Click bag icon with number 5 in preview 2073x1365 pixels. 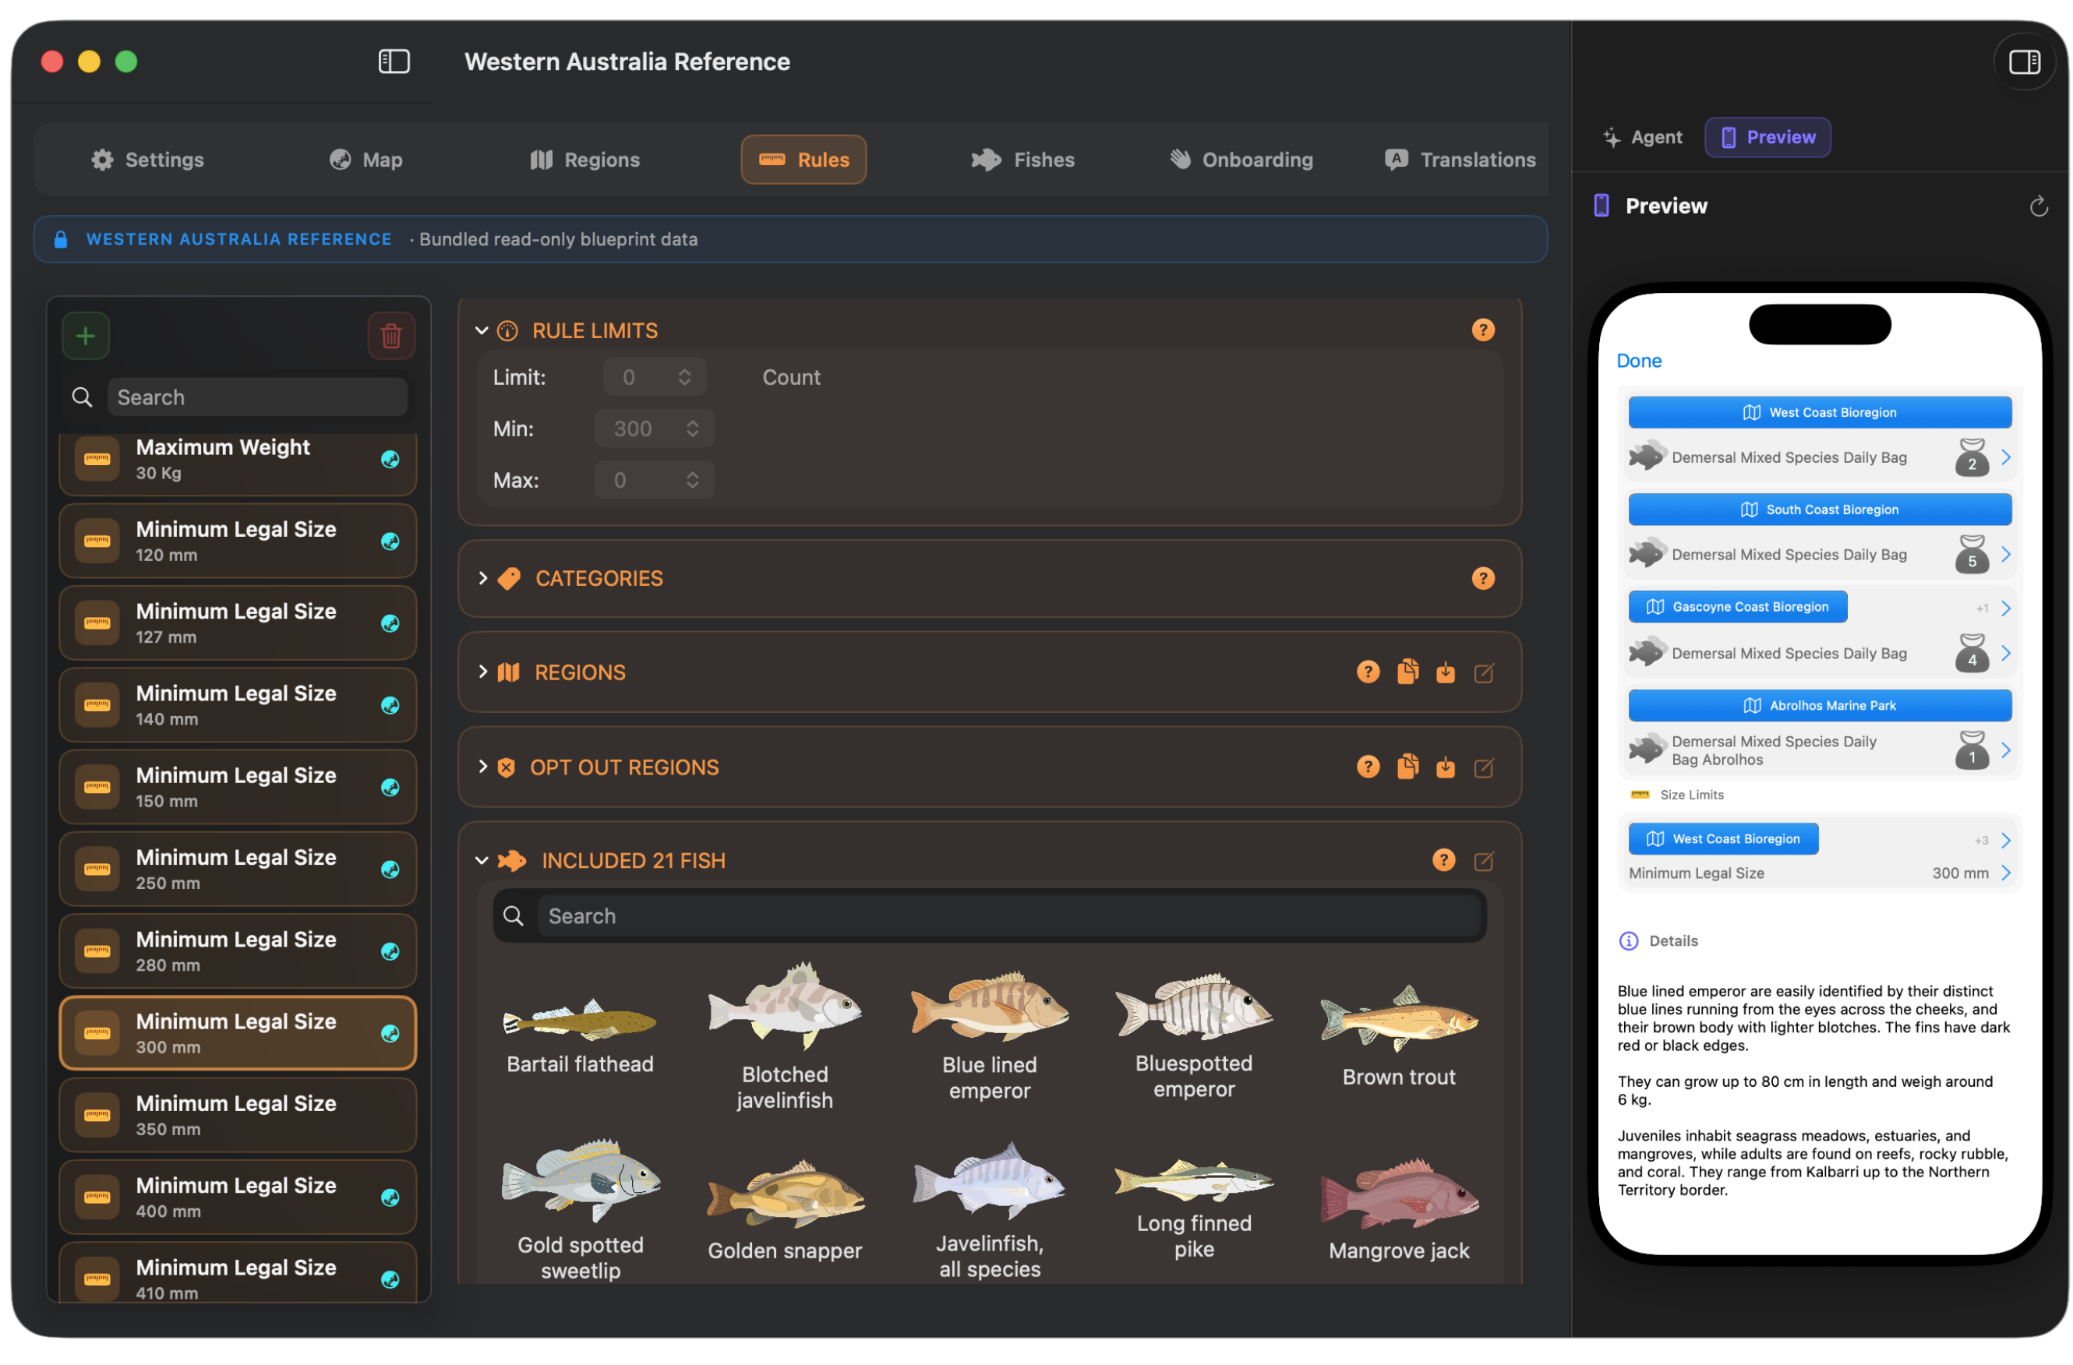(1971, 555)
